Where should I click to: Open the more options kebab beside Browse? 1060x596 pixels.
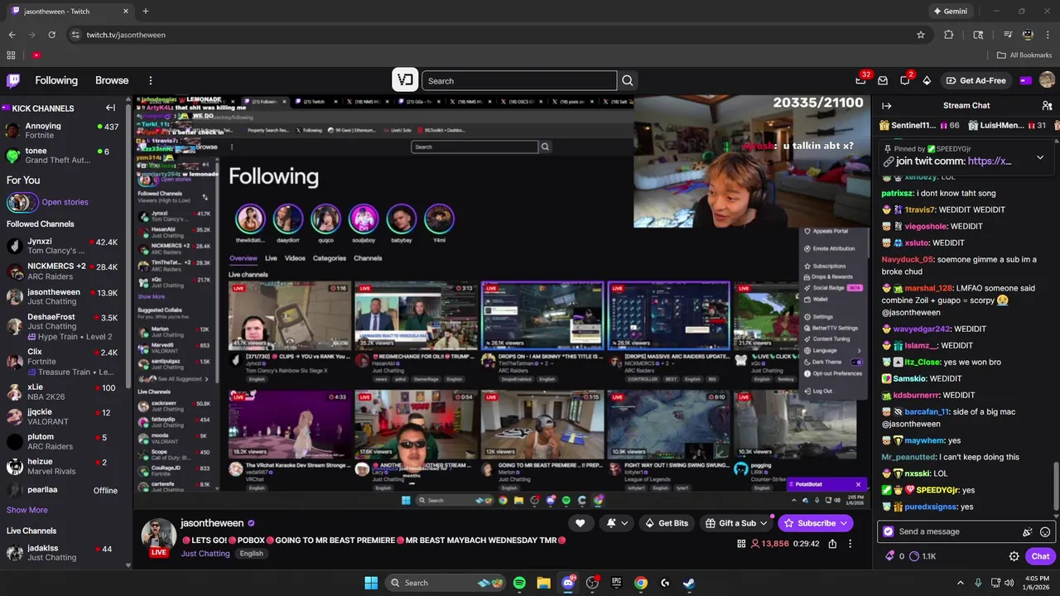151,80
